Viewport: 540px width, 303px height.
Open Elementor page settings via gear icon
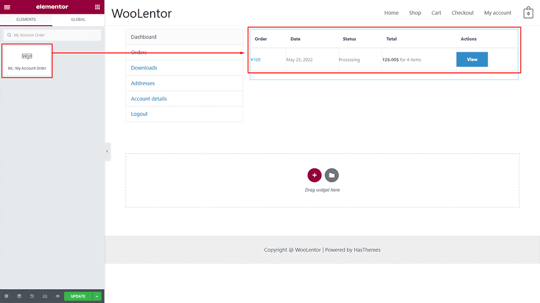click(7, 296)
